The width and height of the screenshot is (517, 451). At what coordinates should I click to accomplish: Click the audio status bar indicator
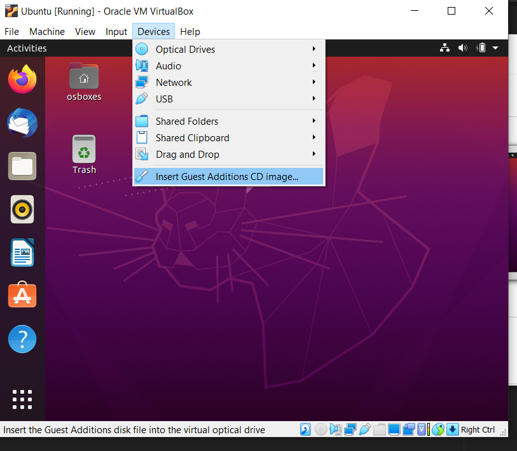[x=335, y=429]
